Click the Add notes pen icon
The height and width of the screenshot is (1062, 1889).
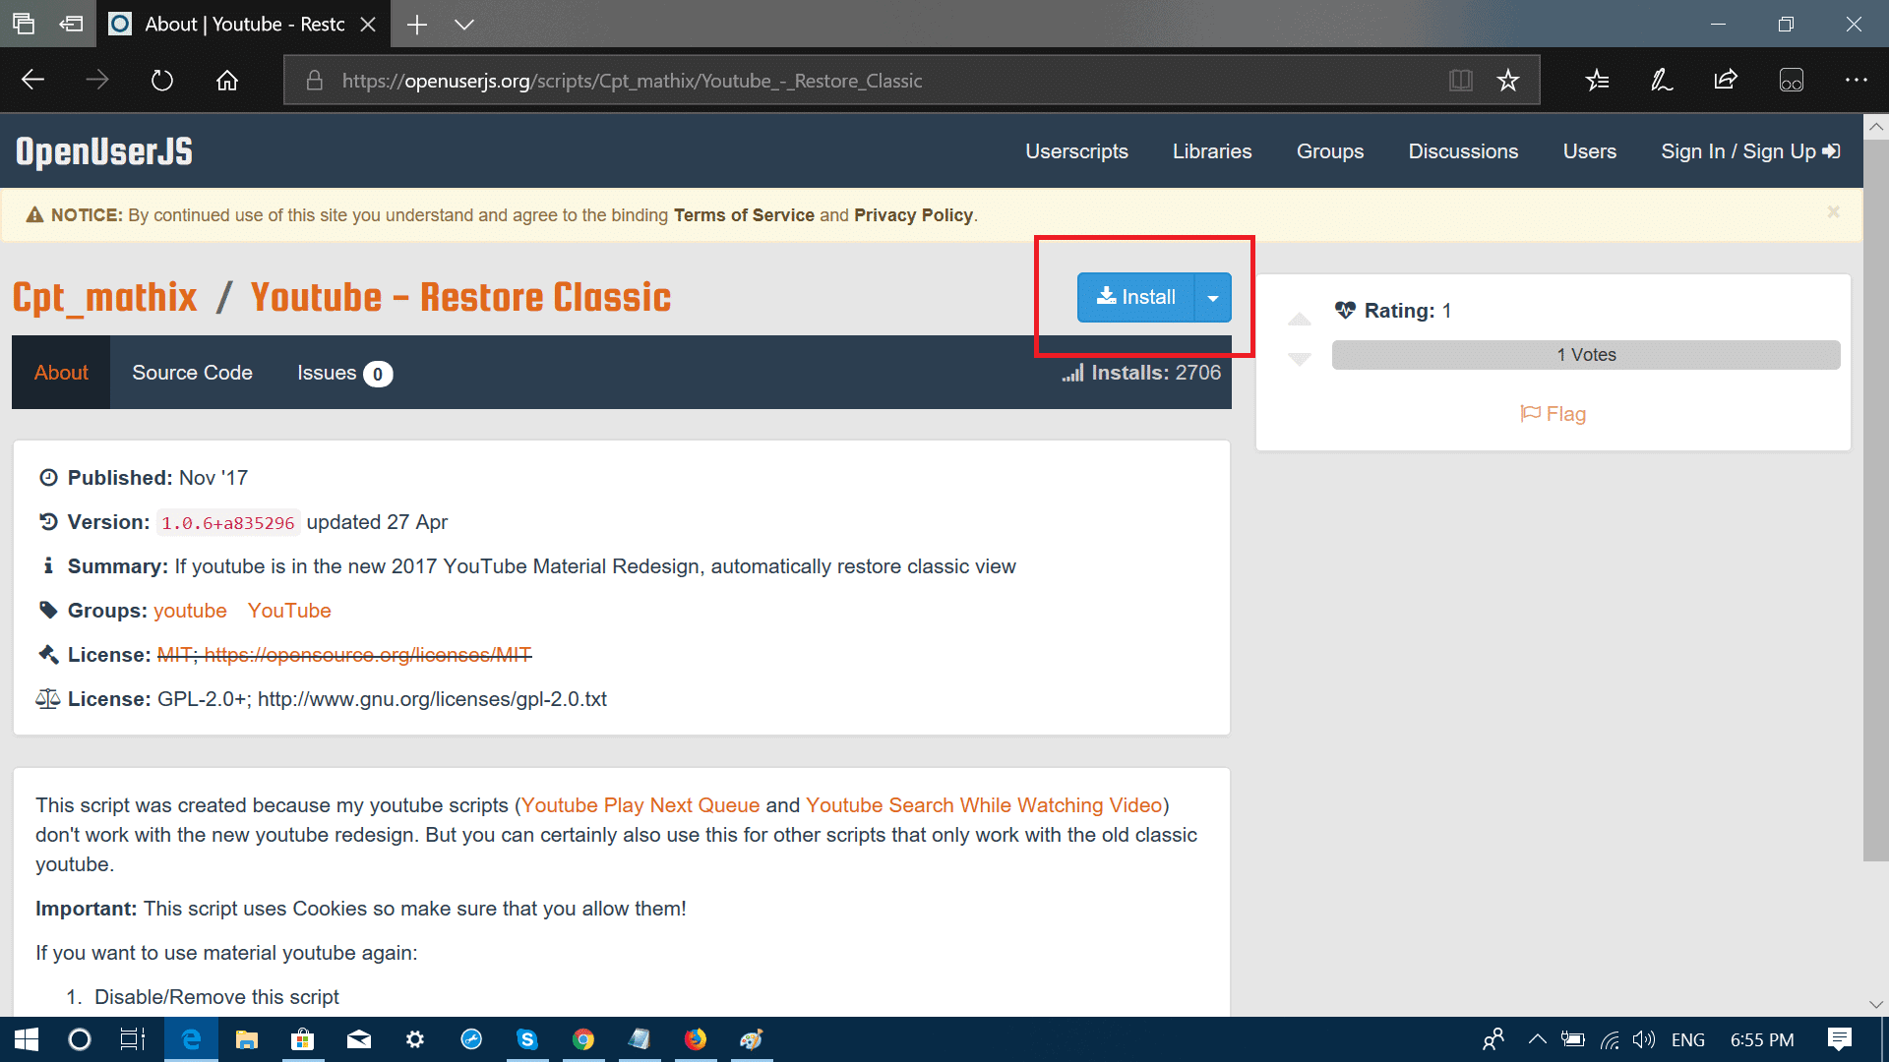(x=1661, y=81)
